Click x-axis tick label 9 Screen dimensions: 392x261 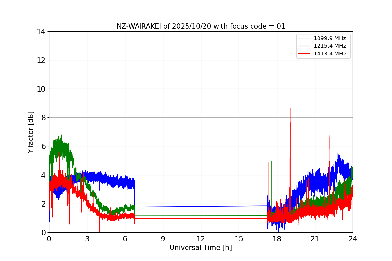tap(163, 239)
